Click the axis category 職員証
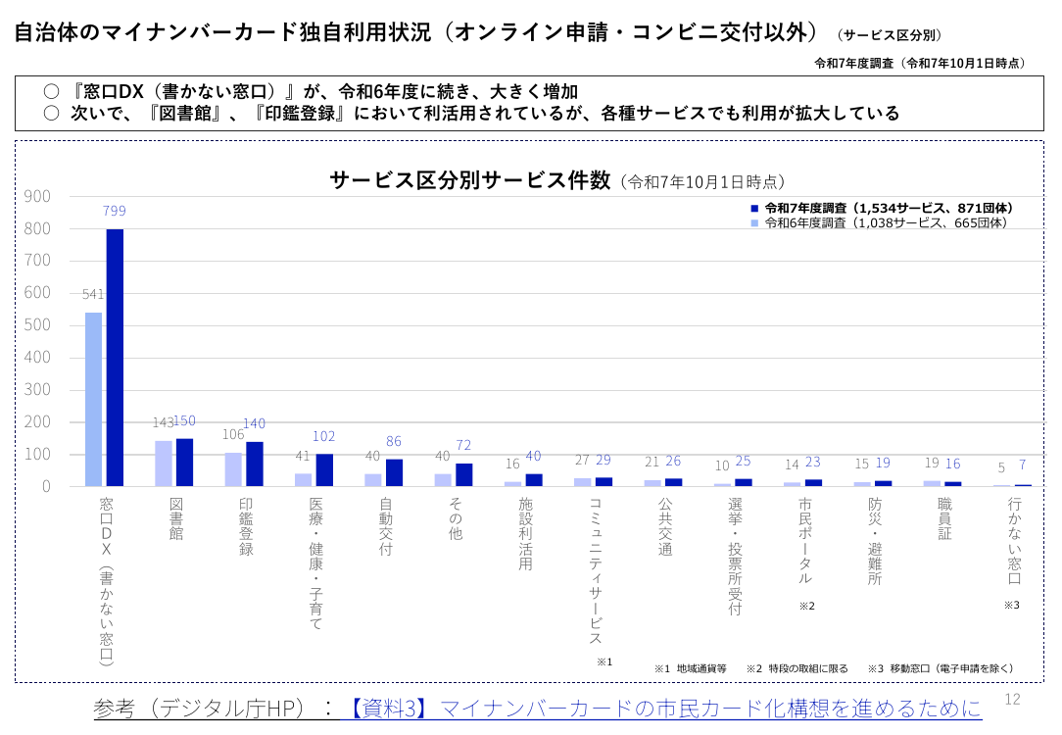Viewport: 1062px width, 735px height. coord(944,518)
